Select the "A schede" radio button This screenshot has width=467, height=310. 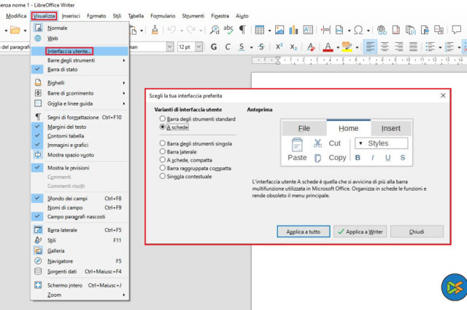(162, 127)
